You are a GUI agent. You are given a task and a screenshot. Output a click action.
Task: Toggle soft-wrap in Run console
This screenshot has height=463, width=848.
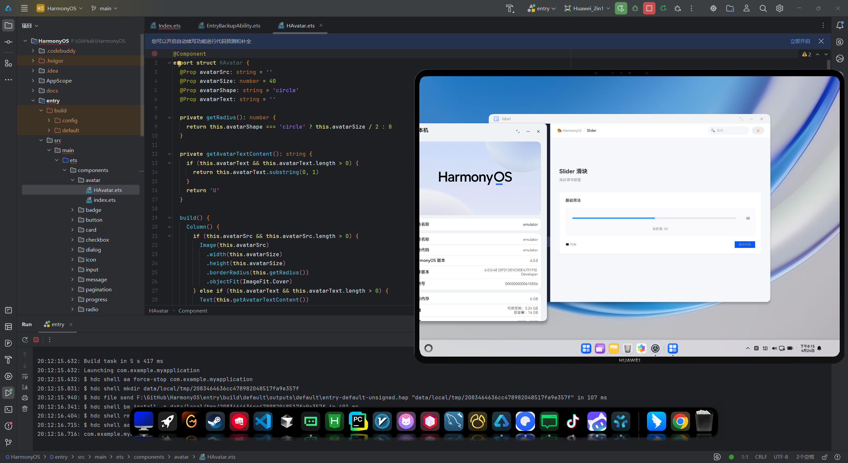click(x=25, y=376)
